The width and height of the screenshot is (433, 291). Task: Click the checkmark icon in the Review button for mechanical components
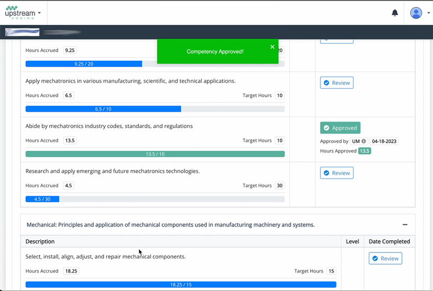(375, 259)
